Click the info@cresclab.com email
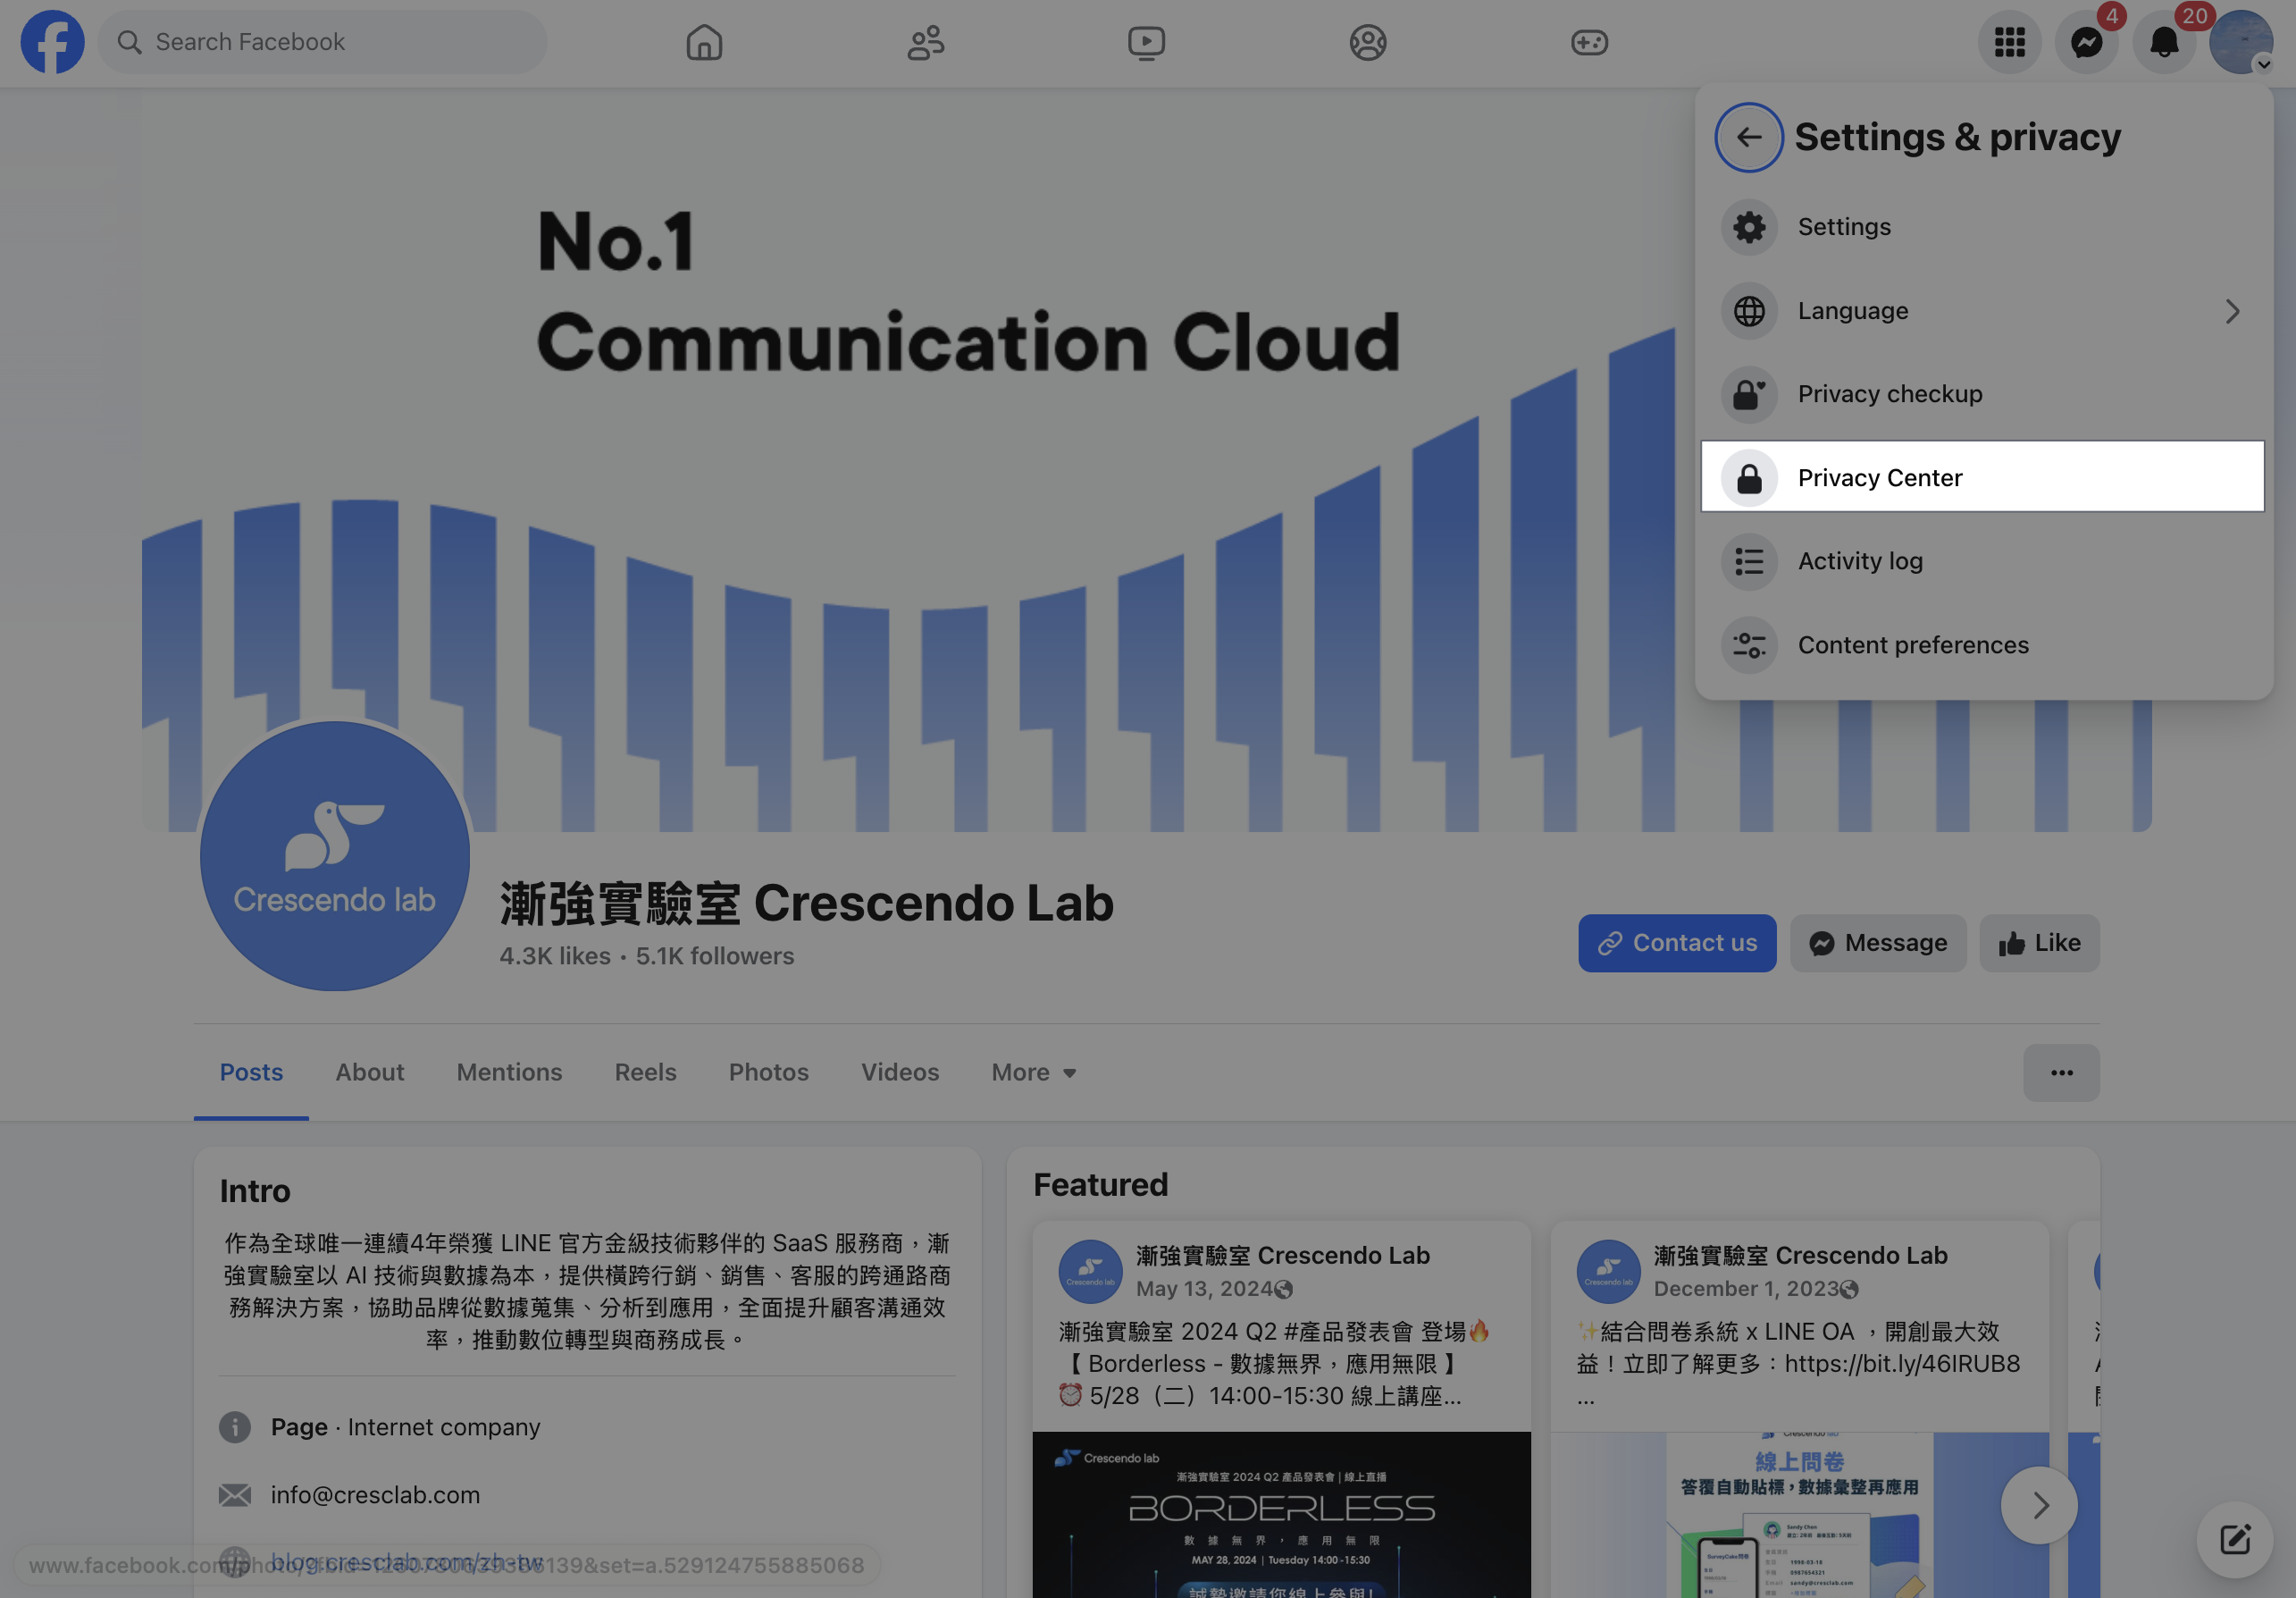 375,1495
